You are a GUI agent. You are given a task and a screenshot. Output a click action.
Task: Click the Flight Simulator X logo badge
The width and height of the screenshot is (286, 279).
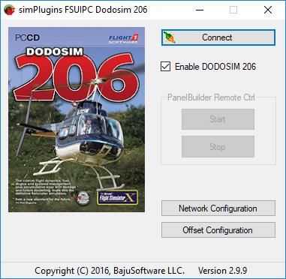click(117, 197)
